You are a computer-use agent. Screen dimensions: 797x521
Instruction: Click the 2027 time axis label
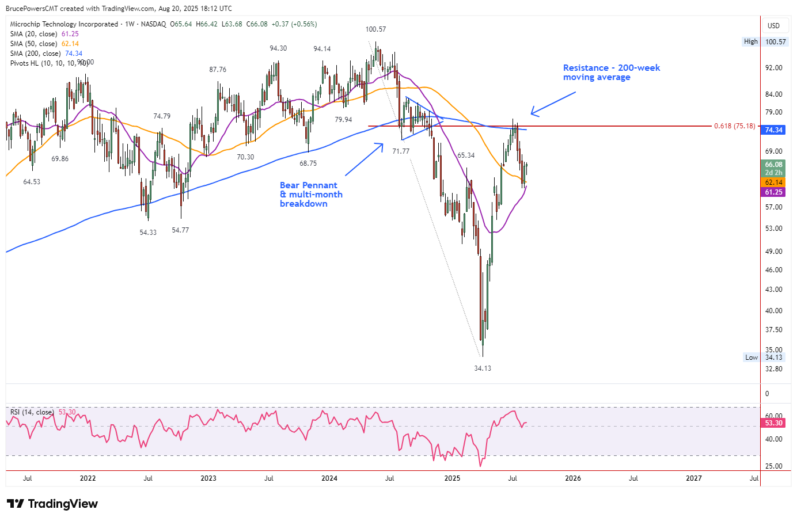click(x=694, y=478)
